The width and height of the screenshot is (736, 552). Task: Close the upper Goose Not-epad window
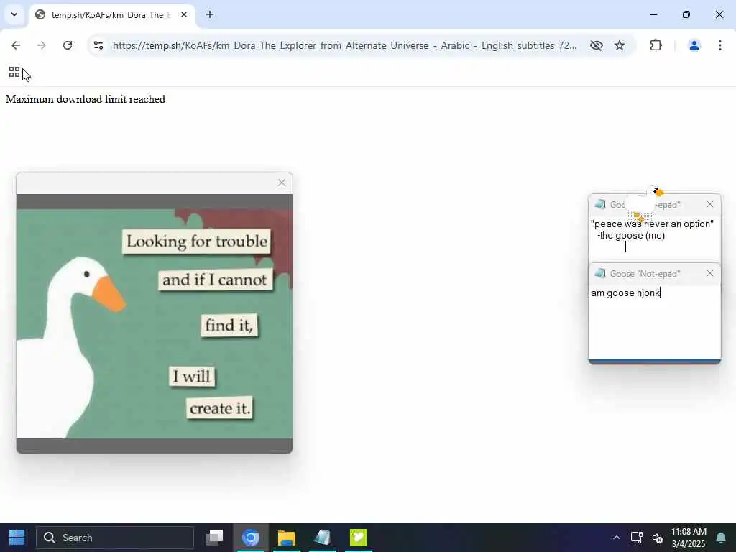(x=709, y=204)
